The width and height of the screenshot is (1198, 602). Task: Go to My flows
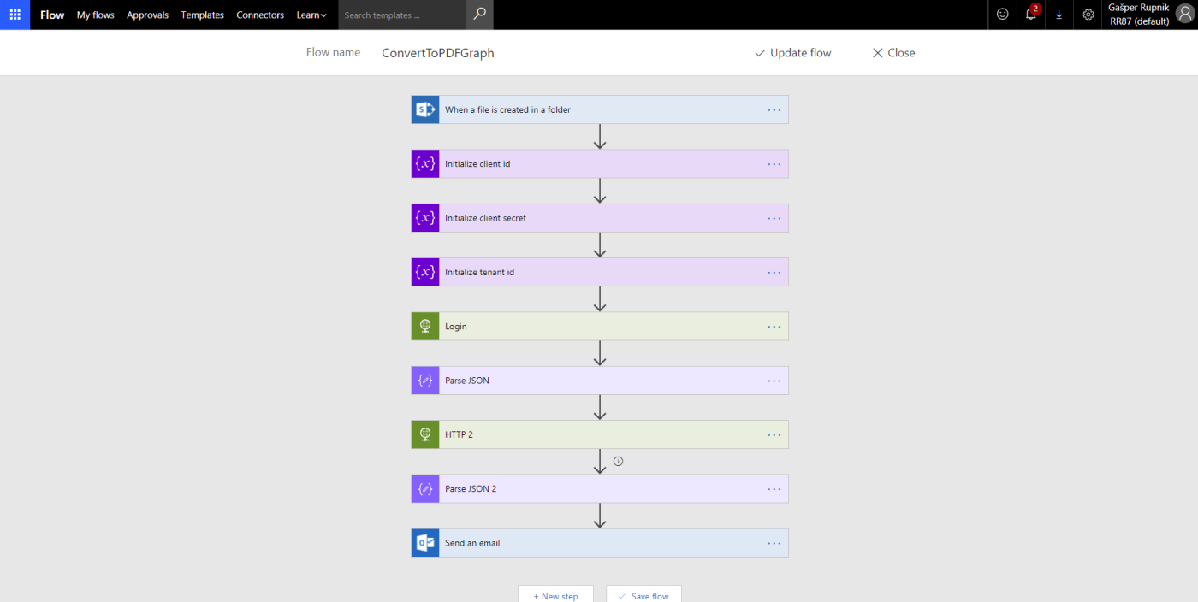coord(95,15)
